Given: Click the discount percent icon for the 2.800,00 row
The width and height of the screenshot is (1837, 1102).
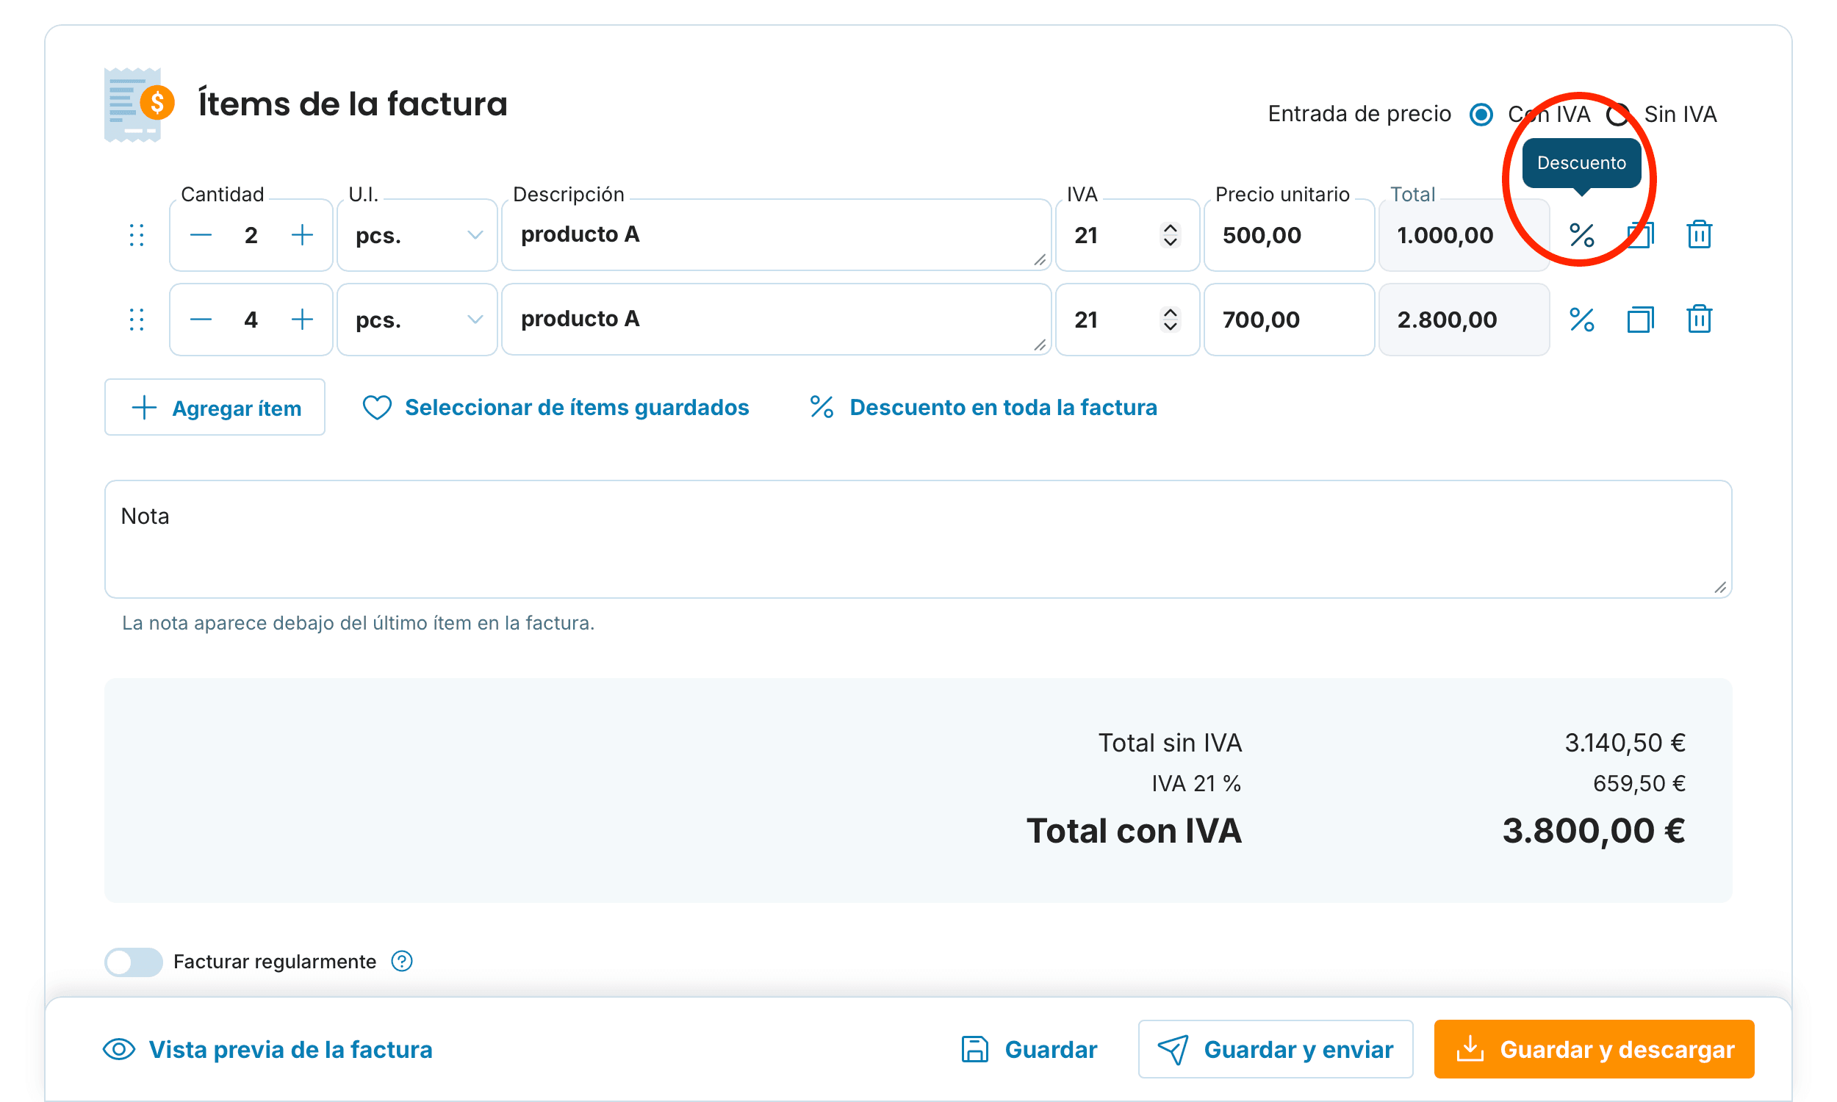Looking at the screenshot, I should [1581, 320].
